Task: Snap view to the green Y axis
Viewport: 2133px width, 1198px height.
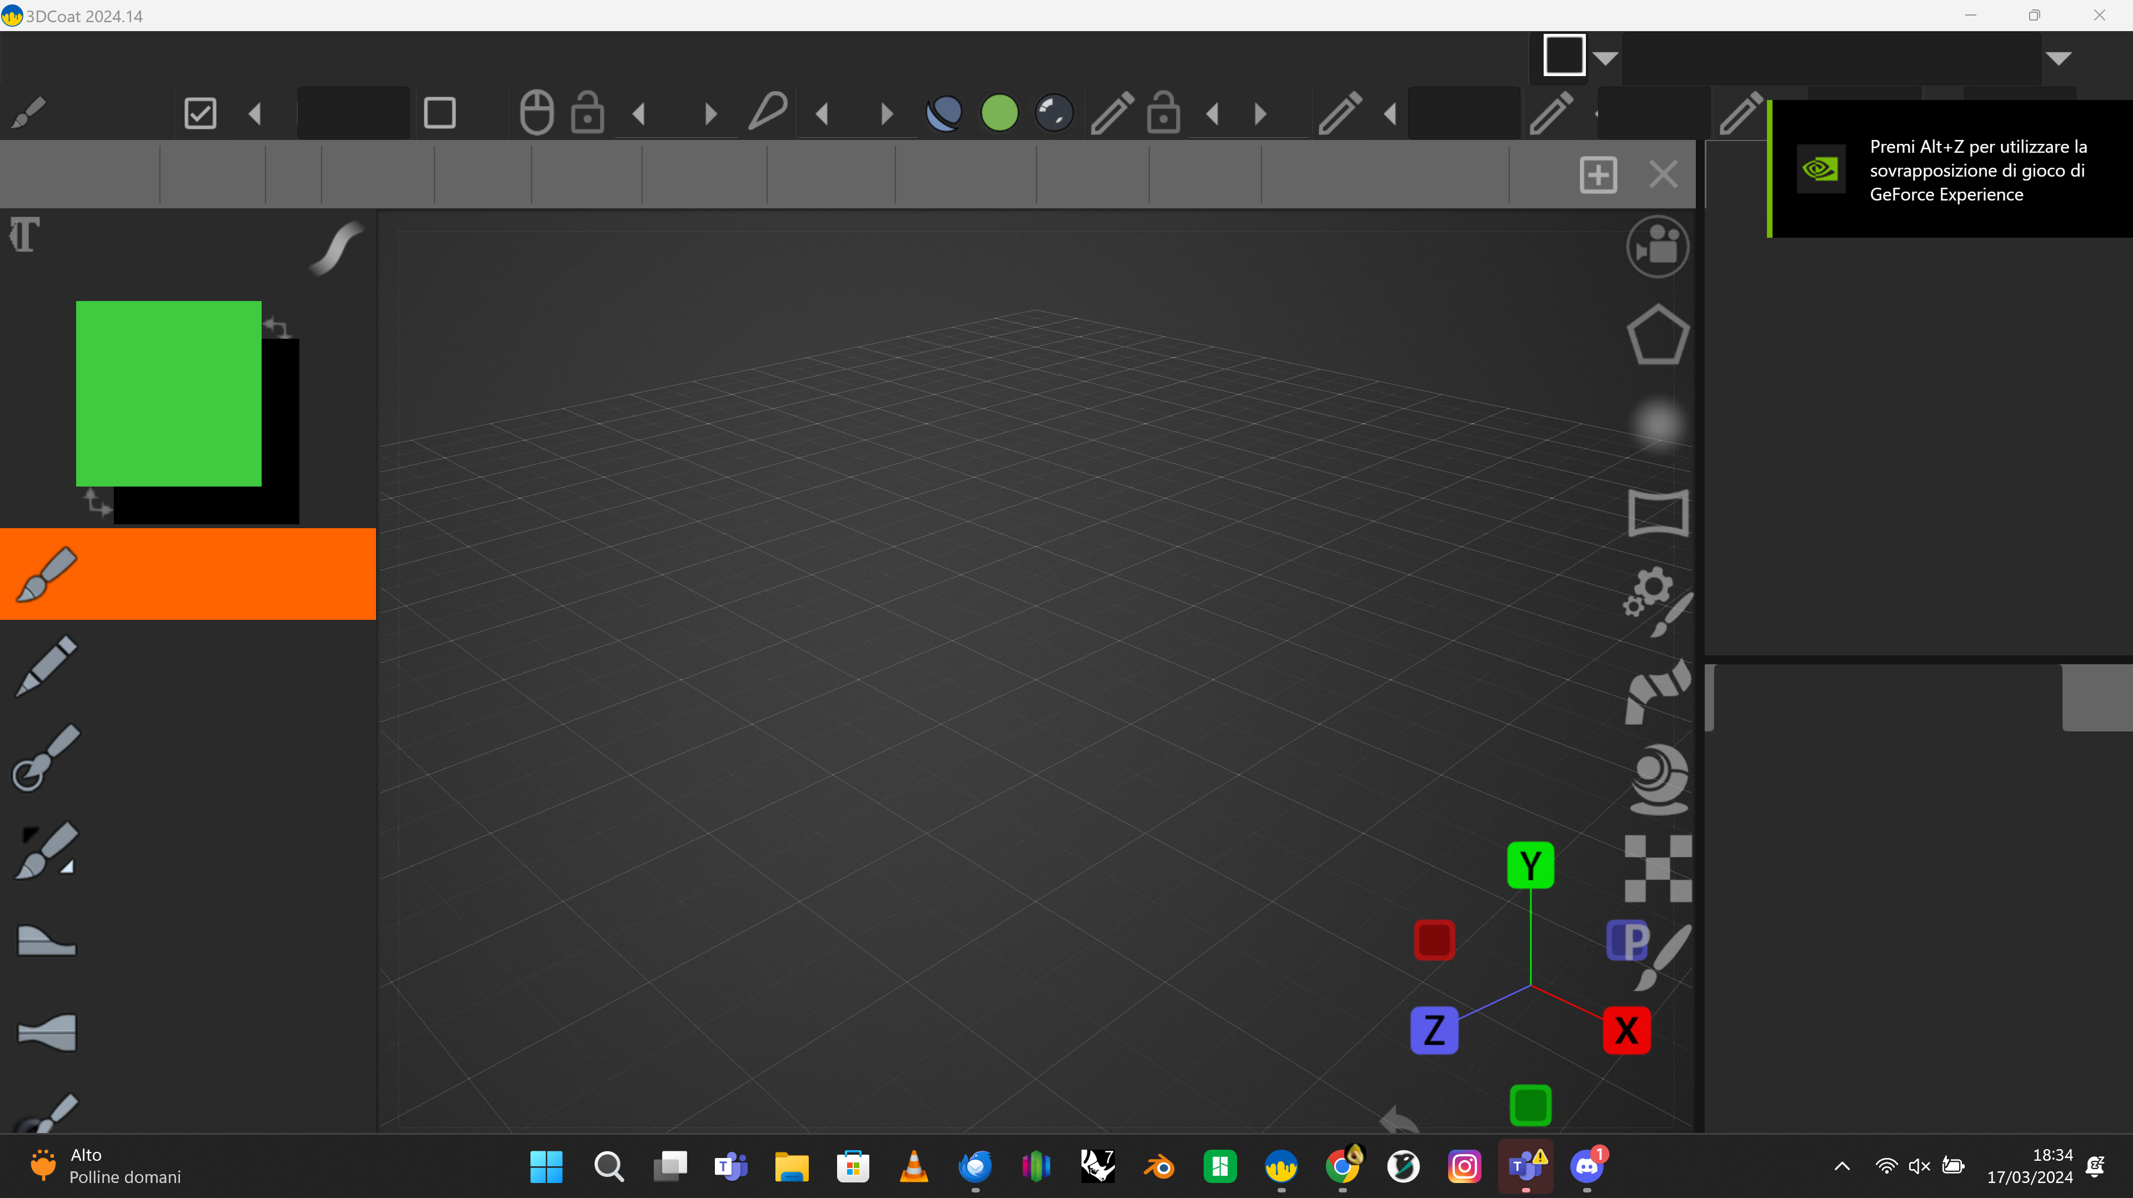Action: [x=1530, y=865]
